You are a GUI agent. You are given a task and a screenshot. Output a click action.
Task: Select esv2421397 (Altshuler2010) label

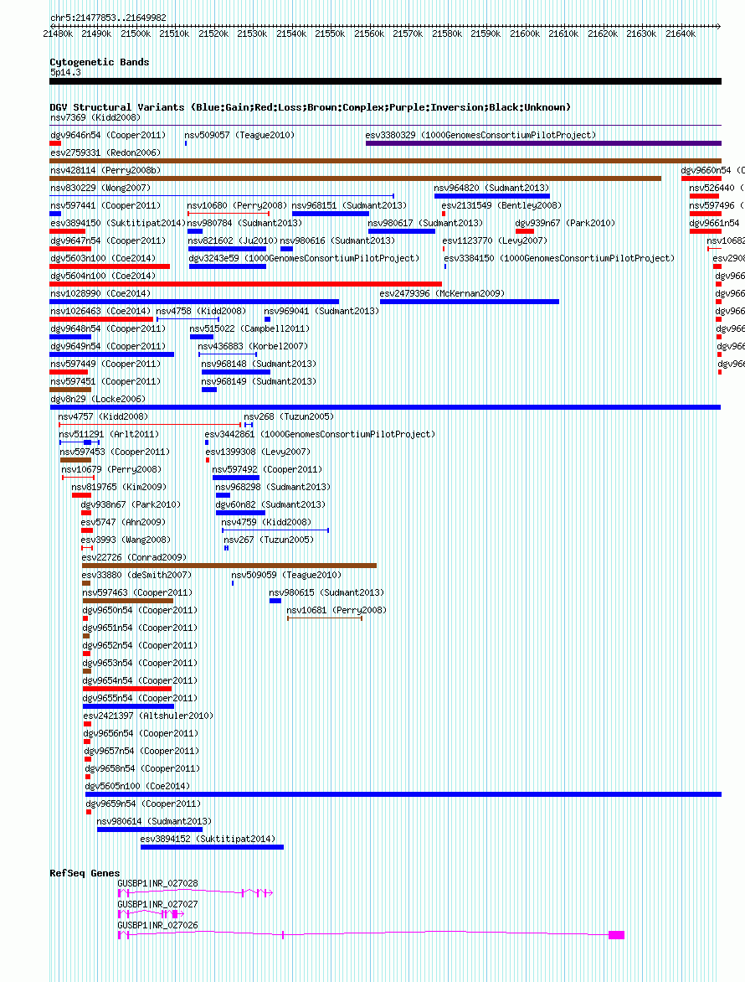[148, 716]
